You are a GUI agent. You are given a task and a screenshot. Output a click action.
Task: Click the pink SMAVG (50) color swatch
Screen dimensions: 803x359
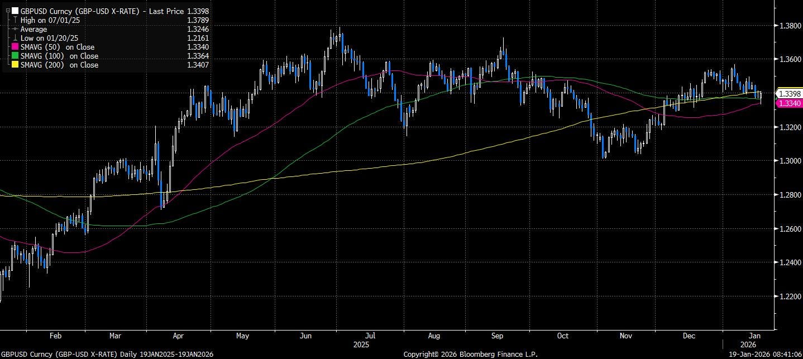pos(15,47)
